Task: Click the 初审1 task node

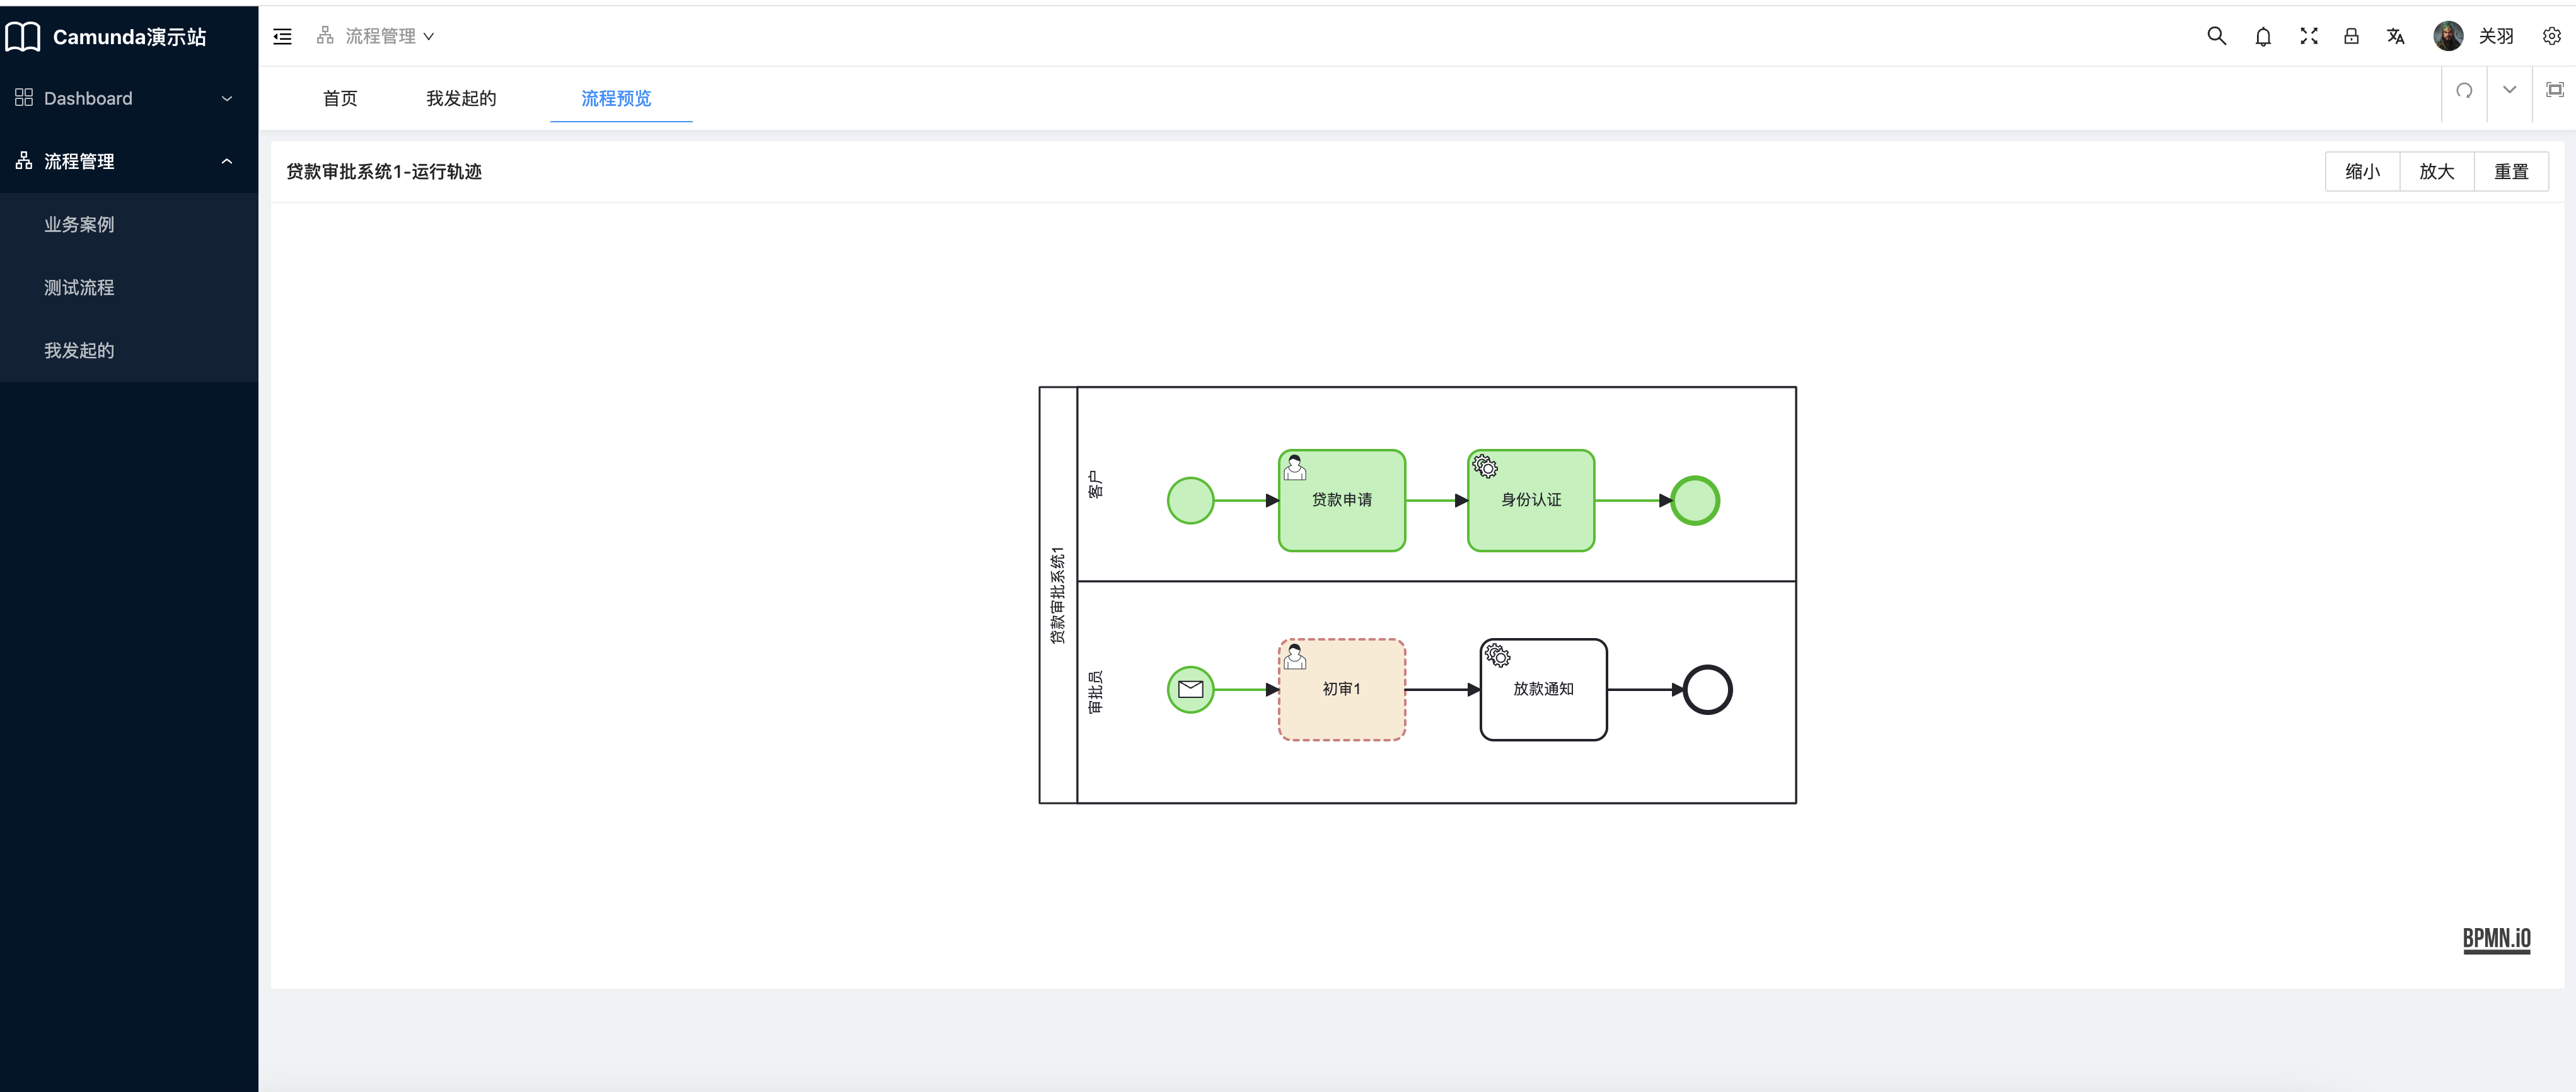Action: pyautogui.click(x=1341, y=690)
